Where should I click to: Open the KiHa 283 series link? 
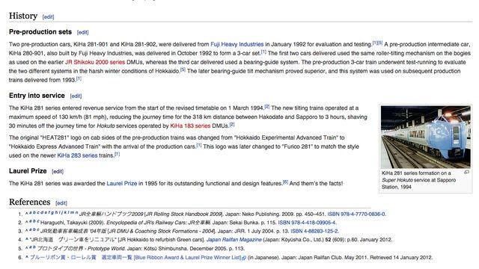(x=77, y=155)
